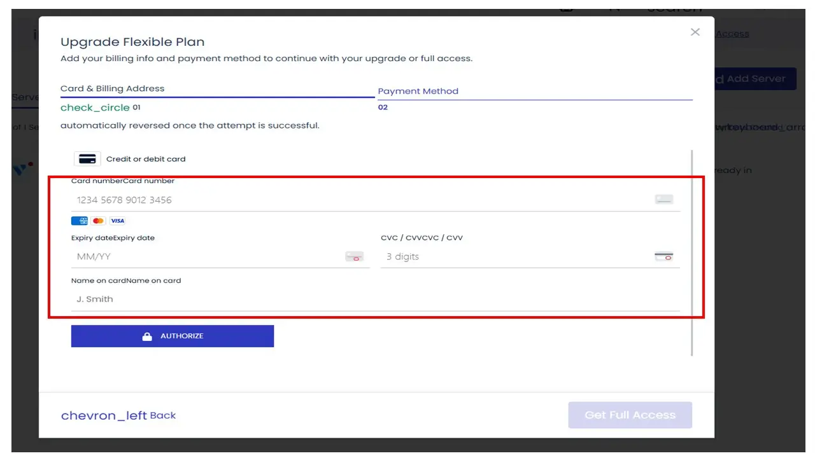Click Credit or debit card label
Image resolution: width=815 pixels, height=458 pixels.
[146, 159]
